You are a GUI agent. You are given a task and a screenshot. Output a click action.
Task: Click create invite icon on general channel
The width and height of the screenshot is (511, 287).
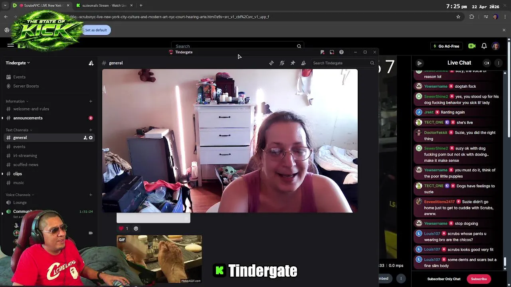[85, 138]
